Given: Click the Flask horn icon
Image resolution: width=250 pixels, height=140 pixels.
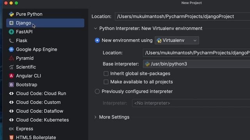Looking at the screenshot, I should point(11,40).
